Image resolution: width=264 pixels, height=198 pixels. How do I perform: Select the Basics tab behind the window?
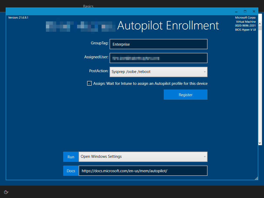(88, 6)
